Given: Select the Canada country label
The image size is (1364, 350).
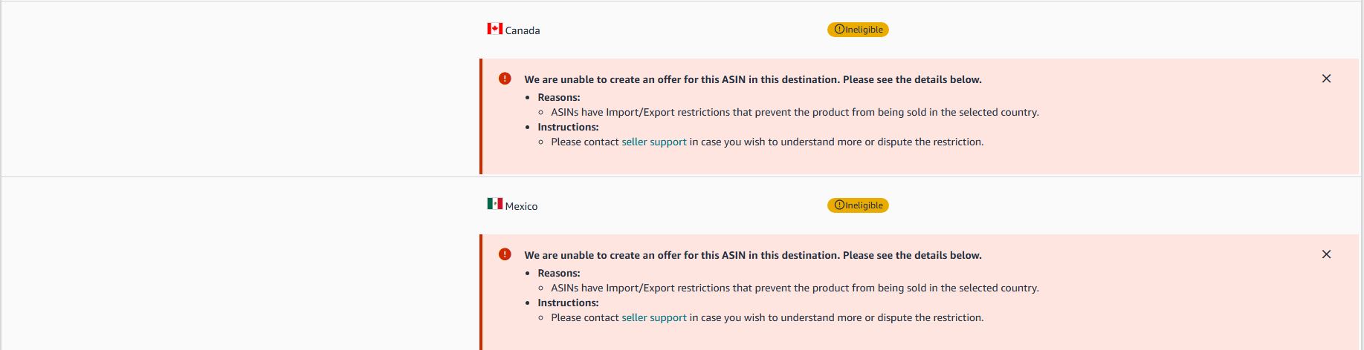Looking at the screenshot, I should pyautogui.click(x=523, y=30).
